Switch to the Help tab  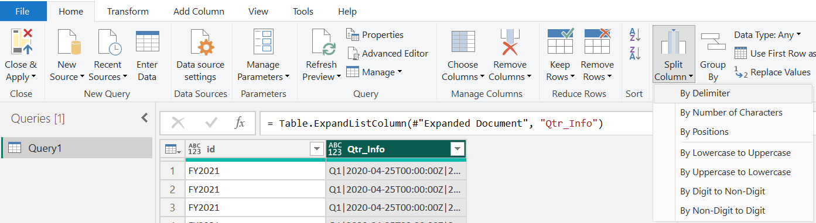(x=347, y=11)
